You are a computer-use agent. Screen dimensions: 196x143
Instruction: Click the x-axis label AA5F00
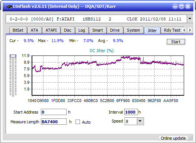point(170,101)
